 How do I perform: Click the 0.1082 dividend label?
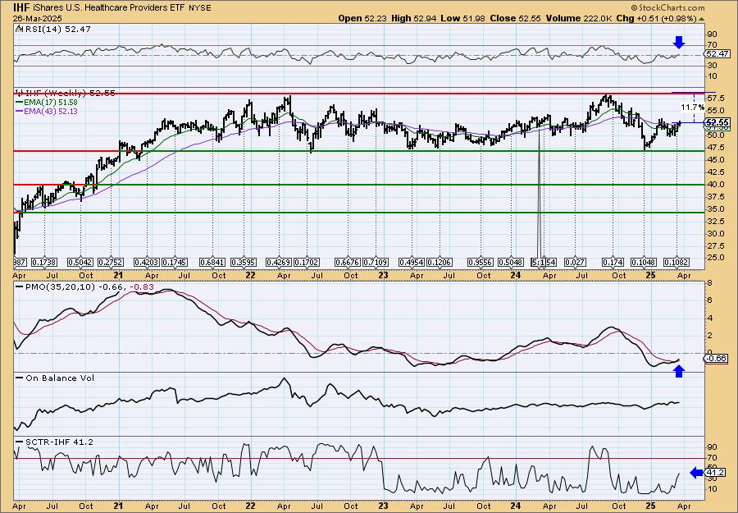click(x=676, y=262)
